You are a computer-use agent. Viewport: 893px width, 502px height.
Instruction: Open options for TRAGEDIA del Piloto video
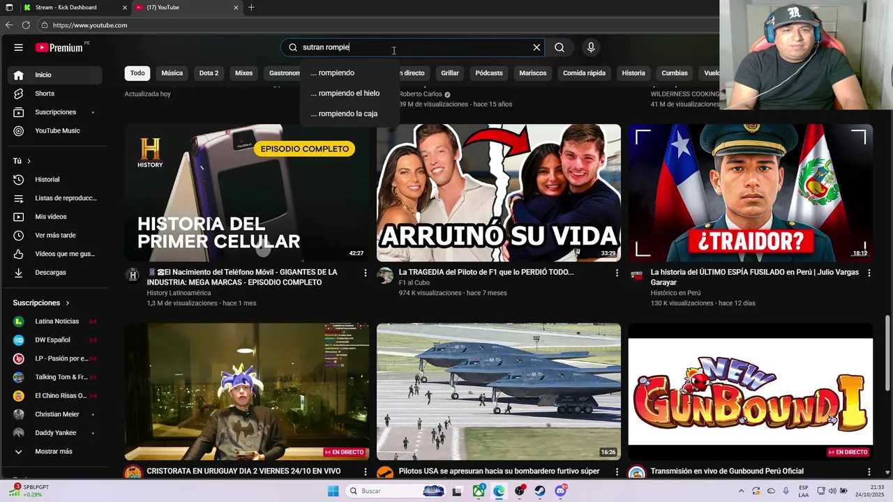tap(617, 273)
